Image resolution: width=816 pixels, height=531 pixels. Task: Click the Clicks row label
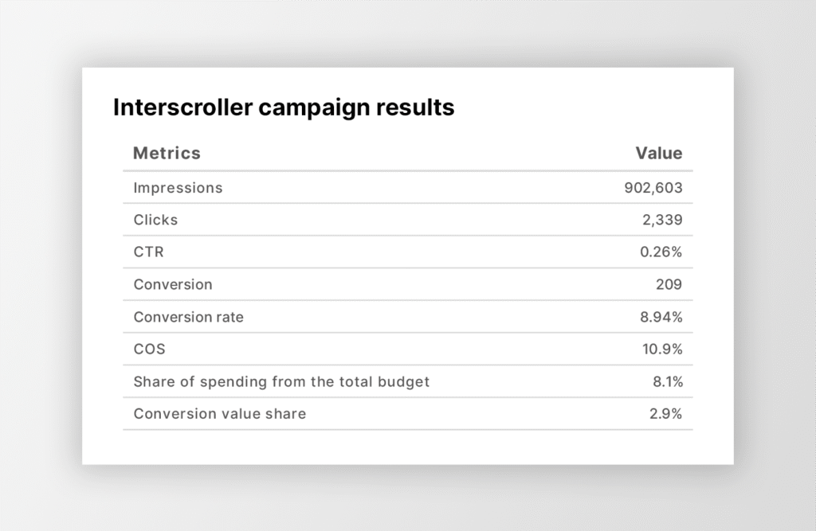tap(155, 220)
